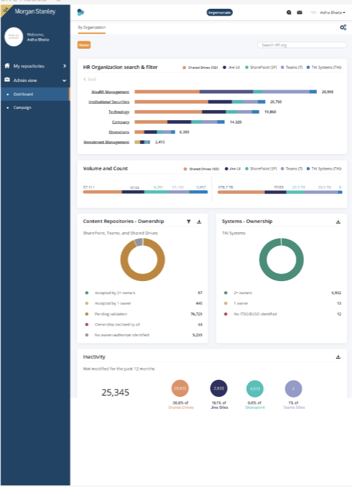Click the Morgan Stanley logo text
This screenshot has height=487, width=352.
[x=35, y=11]
